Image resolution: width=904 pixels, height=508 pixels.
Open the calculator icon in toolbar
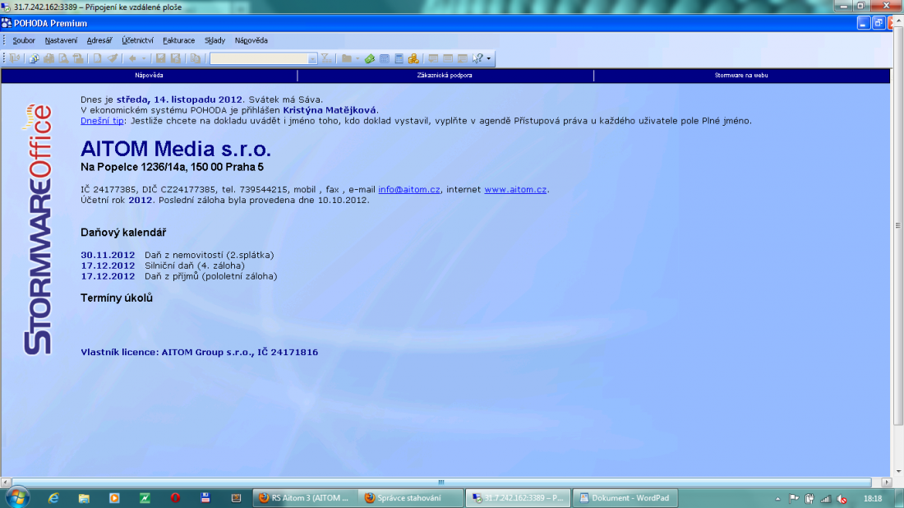pyautogui.click(x=399, y=58)
